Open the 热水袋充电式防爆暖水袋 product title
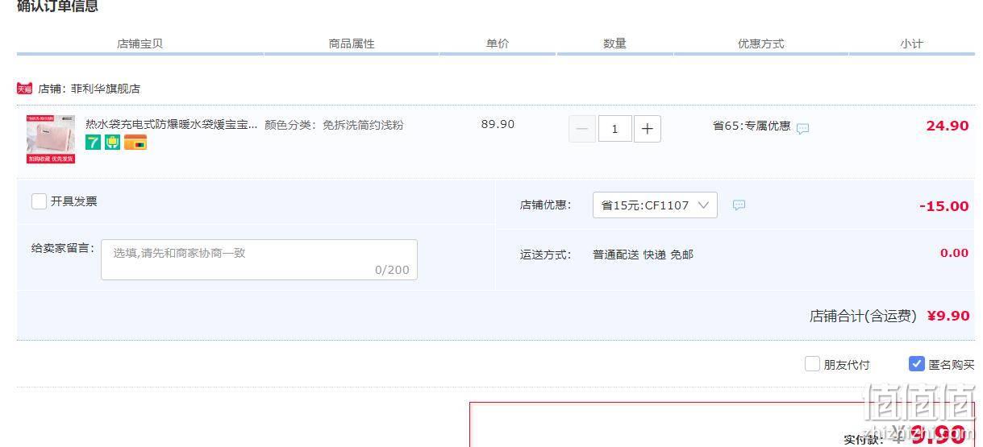 (172, 125)
